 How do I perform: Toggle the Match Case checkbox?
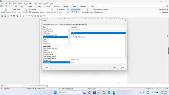pos(37,86)
